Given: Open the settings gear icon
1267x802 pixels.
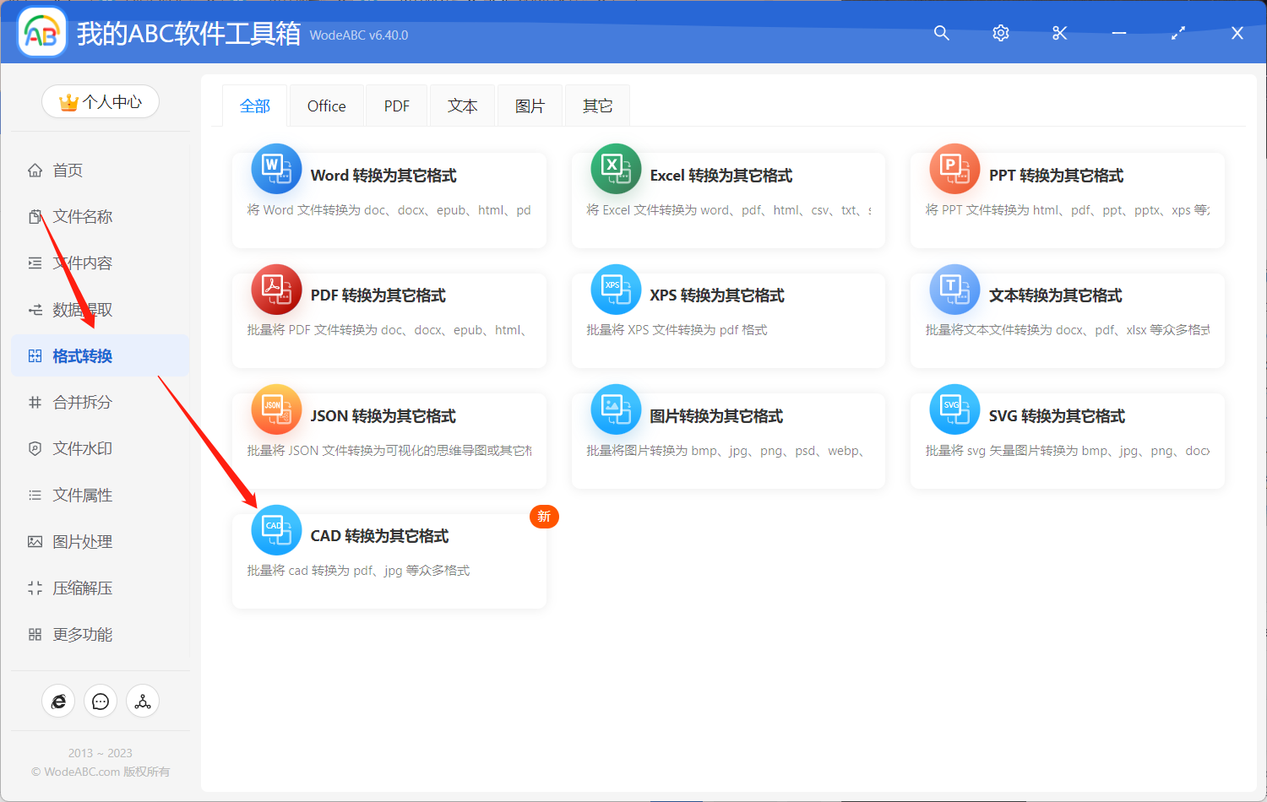Looking at the screenshot, I should click(1000, 33).
